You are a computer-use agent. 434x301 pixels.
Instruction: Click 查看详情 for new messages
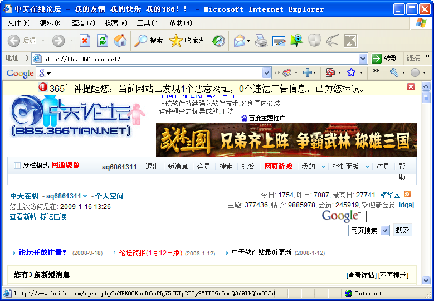[x=362, y=275]
